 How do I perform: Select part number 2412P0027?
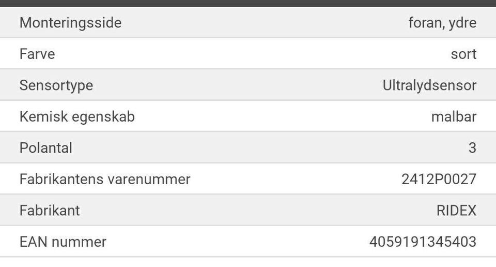click(439, 179)
